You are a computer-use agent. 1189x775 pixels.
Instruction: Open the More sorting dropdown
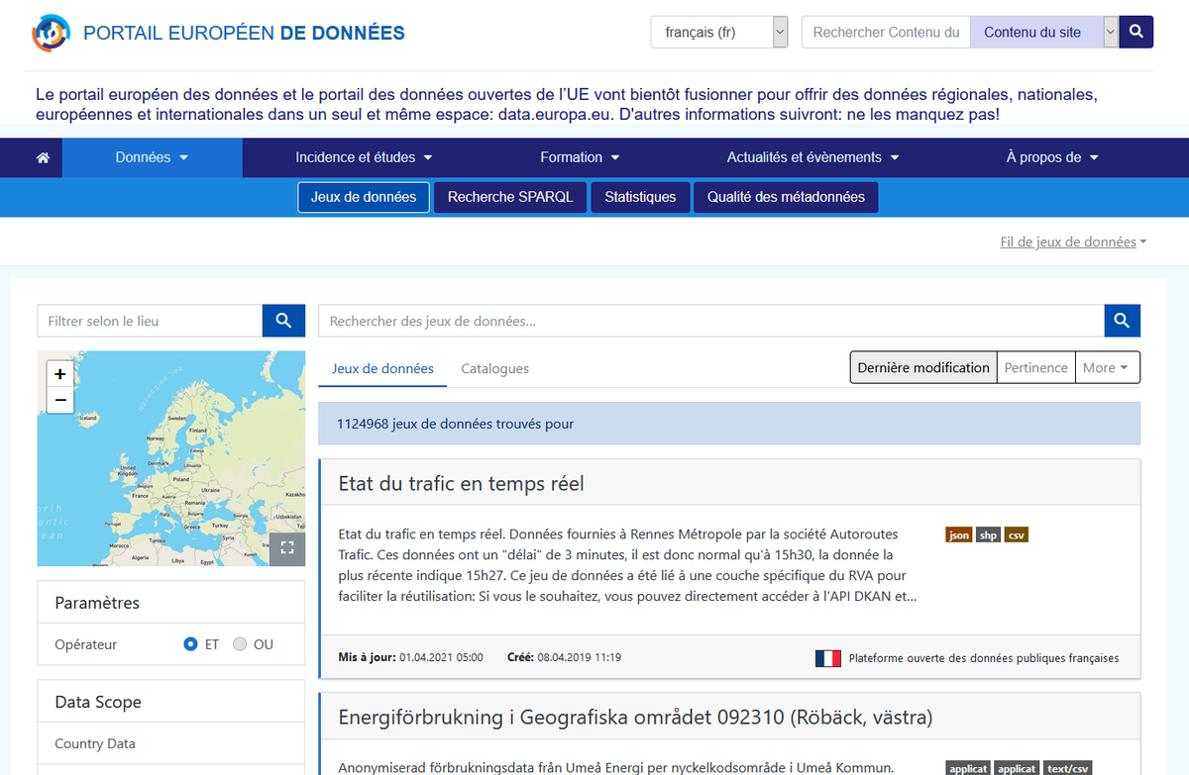click(1107, 367)
